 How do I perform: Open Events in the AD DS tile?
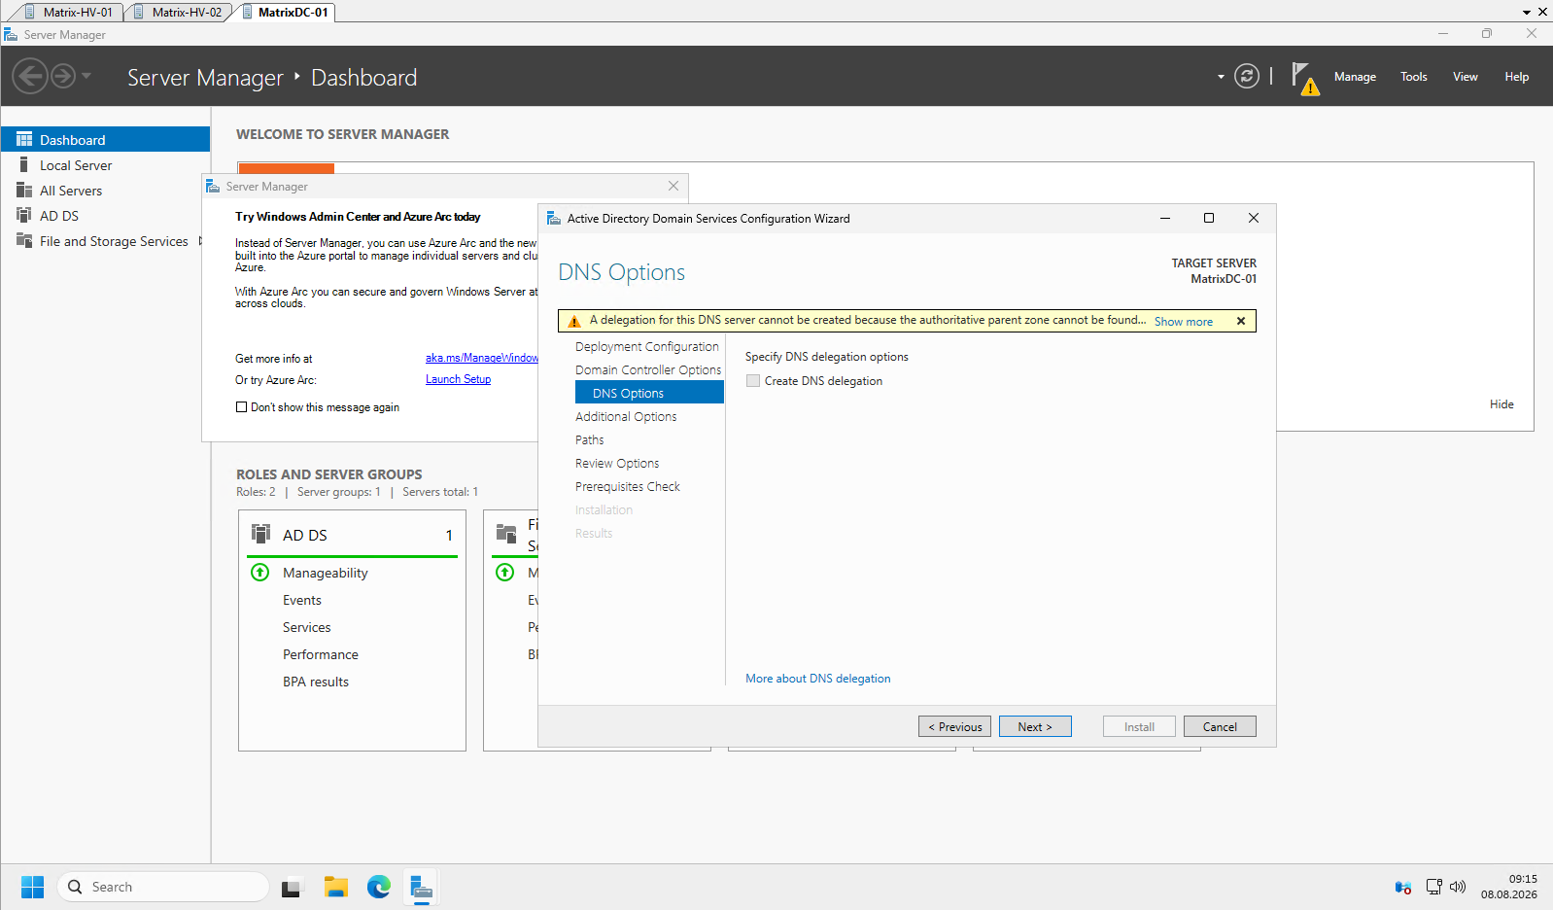pos(302,600)
